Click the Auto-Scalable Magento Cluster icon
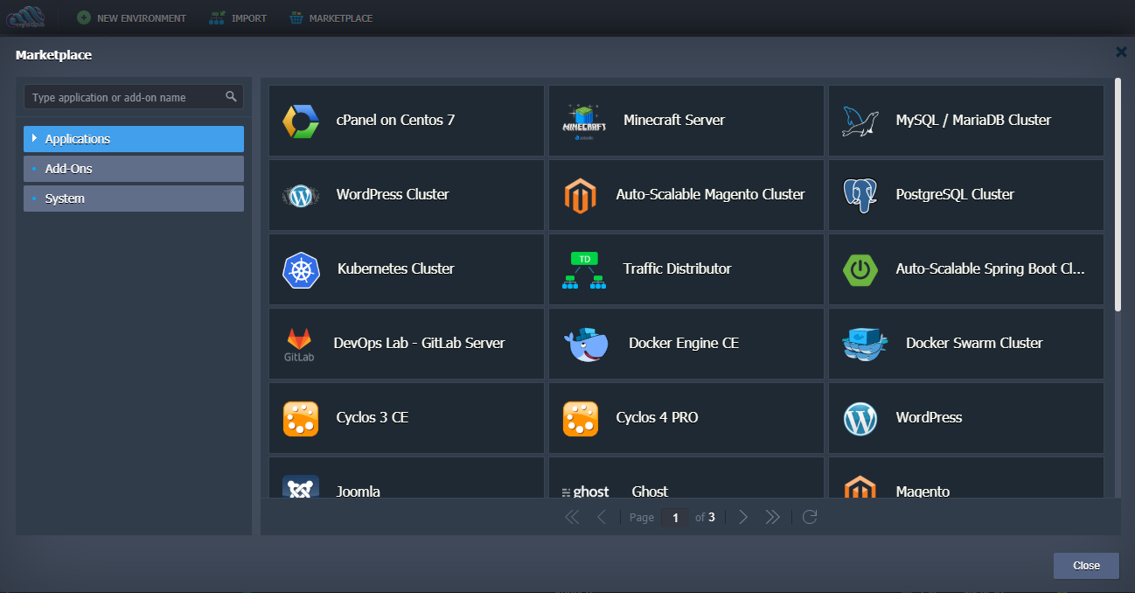 (x=581, y=196)
